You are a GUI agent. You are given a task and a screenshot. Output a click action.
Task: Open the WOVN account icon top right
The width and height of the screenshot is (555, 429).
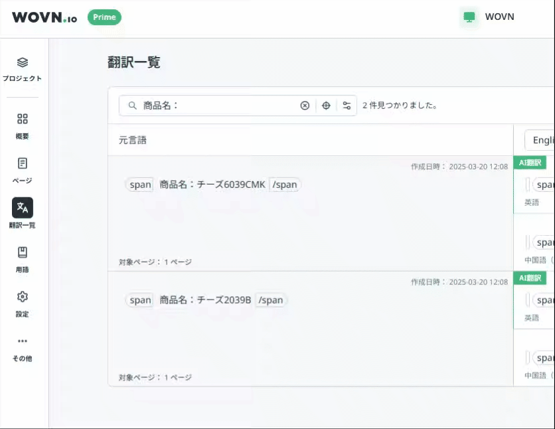(469, 17)
